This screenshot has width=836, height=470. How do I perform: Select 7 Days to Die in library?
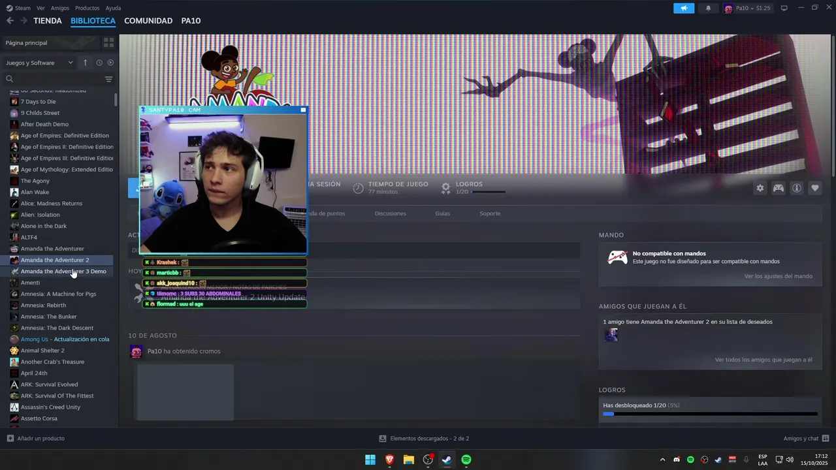coord(57,101)
